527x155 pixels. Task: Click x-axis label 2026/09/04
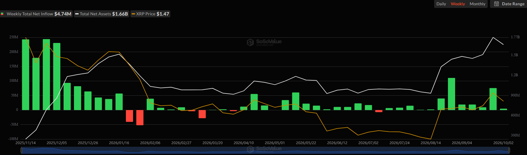[462, 143]
